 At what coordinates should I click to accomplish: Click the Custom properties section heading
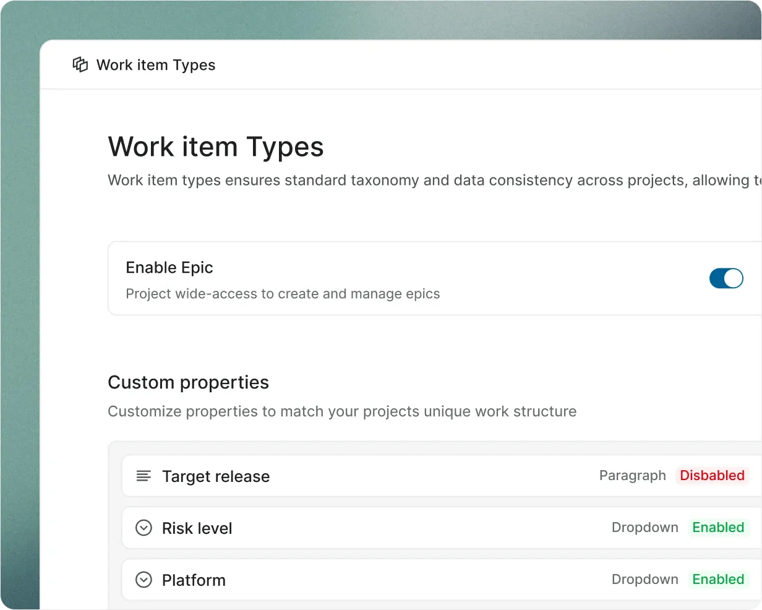pyautogui.click(x=189, y=382)
